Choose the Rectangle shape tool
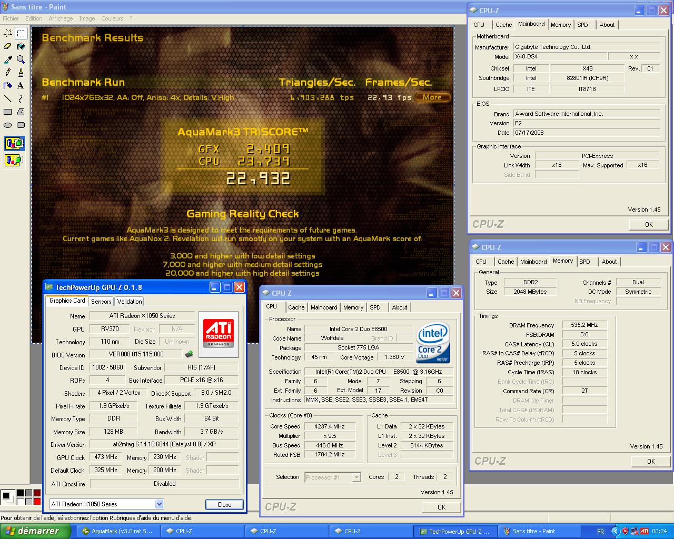The image size is (674, 539). (x=8, y=112)
